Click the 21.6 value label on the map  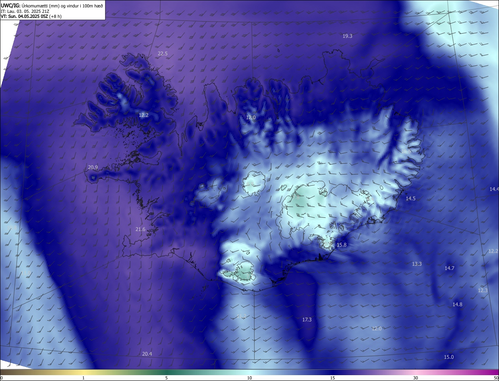[x=140, y=229]
